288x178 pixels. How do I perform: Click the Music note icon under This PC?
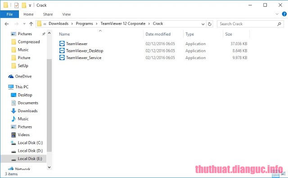pos(13,119)
